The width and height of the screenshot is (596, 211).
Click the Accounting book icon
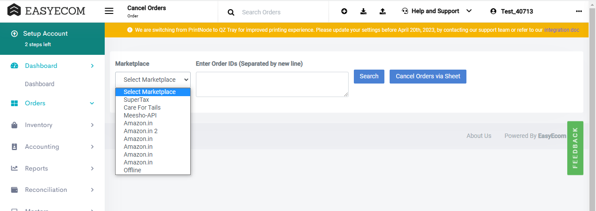coord(14,147)
